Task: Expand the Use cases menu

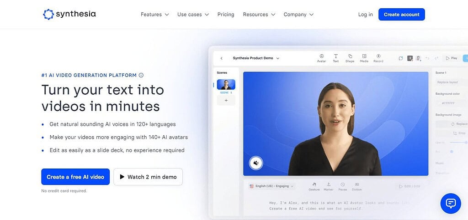Action: pos(193,14)
